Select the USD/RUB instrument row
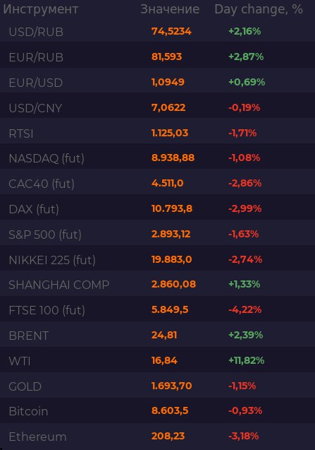315x450 pixels. [158, 32]
